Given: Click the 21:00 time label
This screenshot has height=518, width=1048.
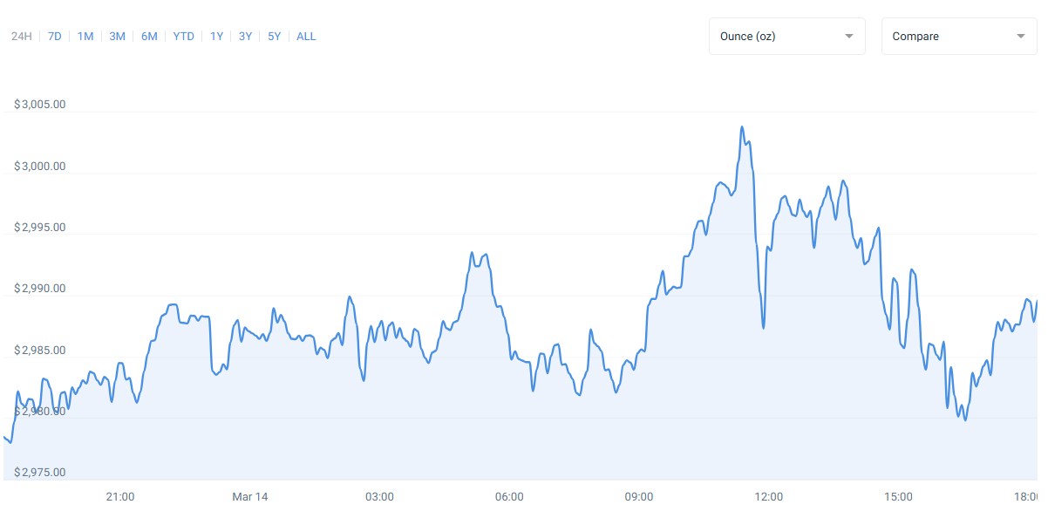Looking at the screenshot, I should (120, 497).
